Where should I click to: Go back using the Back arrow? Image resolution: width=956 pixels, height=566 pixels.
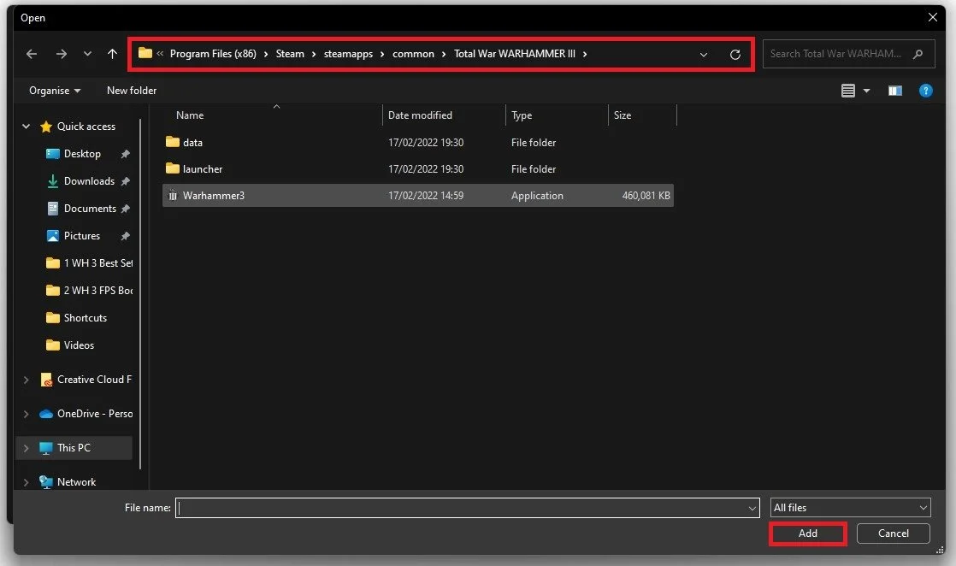[32, 54]
